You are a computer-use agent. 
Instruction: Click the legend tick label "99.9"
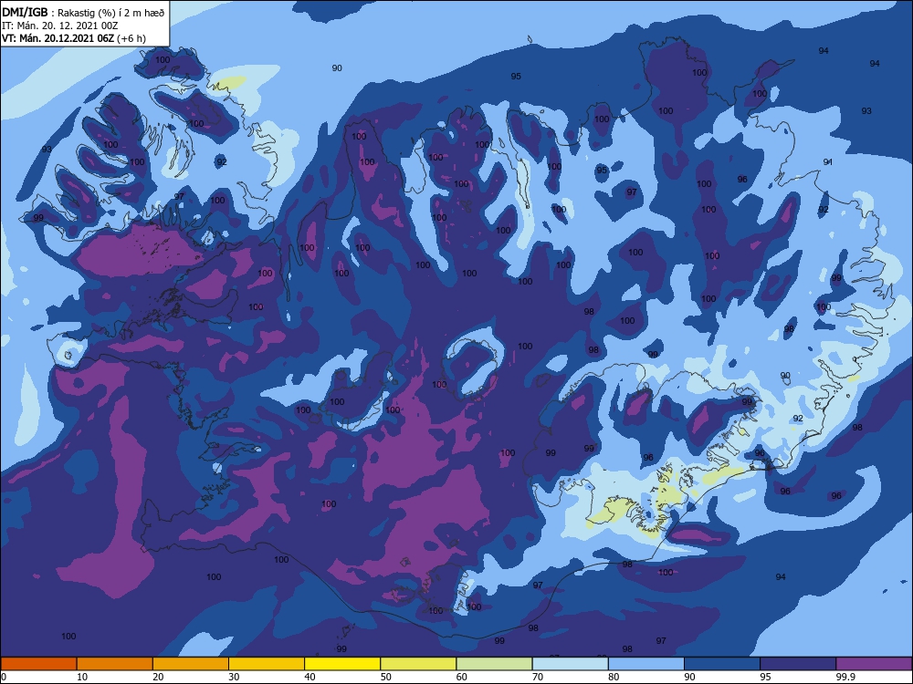pos(845,677)
